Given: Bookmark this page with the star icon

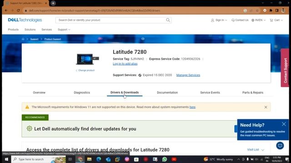Looking at the screenshot, I should click(x=257, y=10).
